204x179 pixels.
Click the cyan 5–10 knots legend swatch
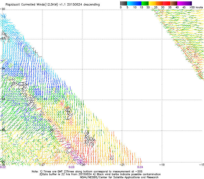pos(131,3)
